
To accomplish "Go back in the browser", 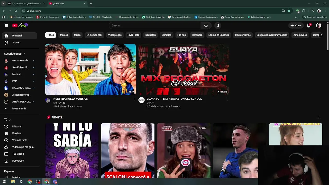I will pos(4,11).
